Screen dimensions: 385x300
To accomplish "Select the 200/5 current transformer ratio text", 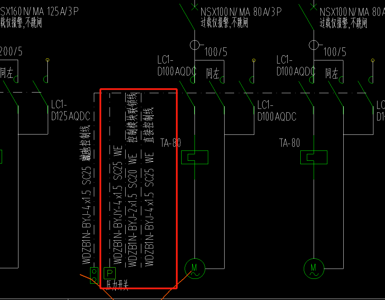I will pyautogui.click(x=11, y=51).
